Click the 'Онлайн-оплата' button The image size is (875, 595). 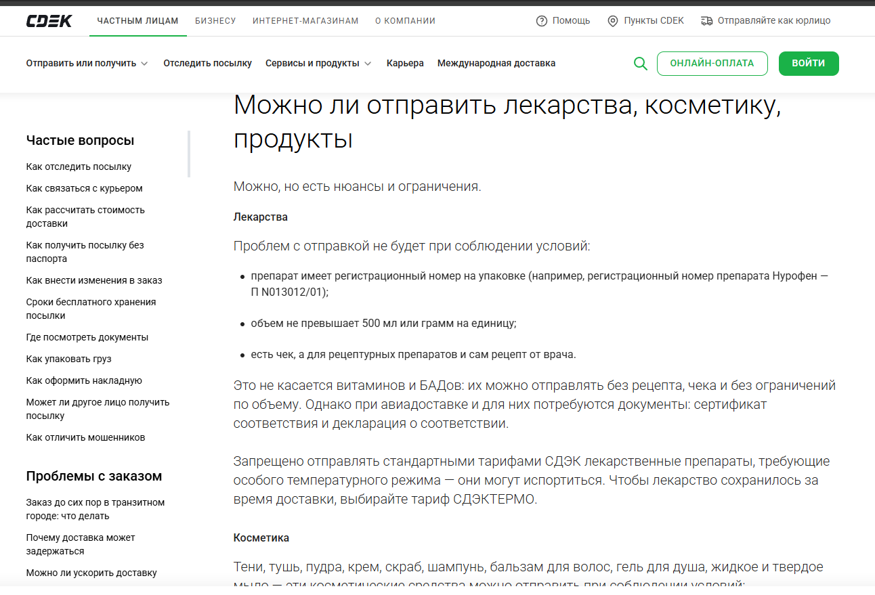(x=712, y=64)
